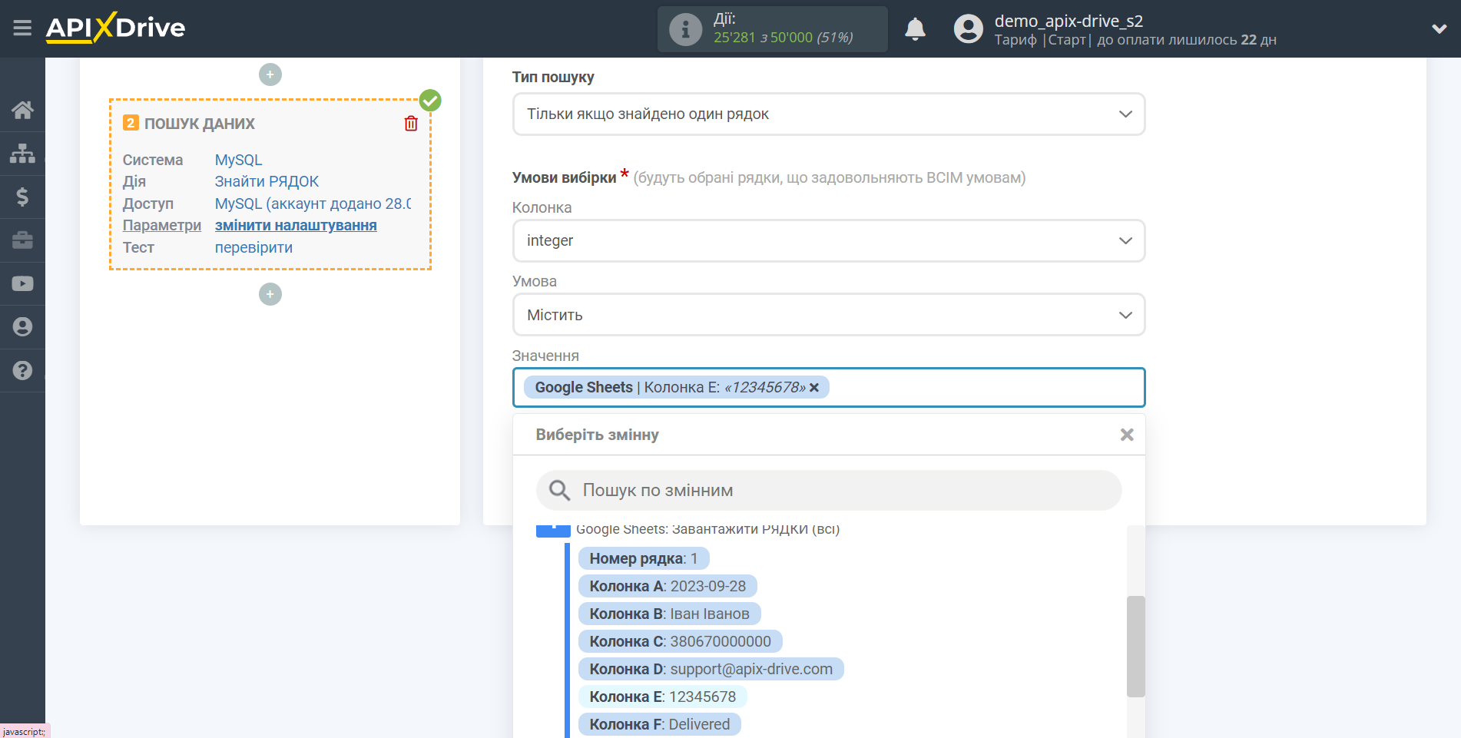Open the help question sidebar icon
This screenshot has height=738, width=1461.
click(x=22, y=370)
